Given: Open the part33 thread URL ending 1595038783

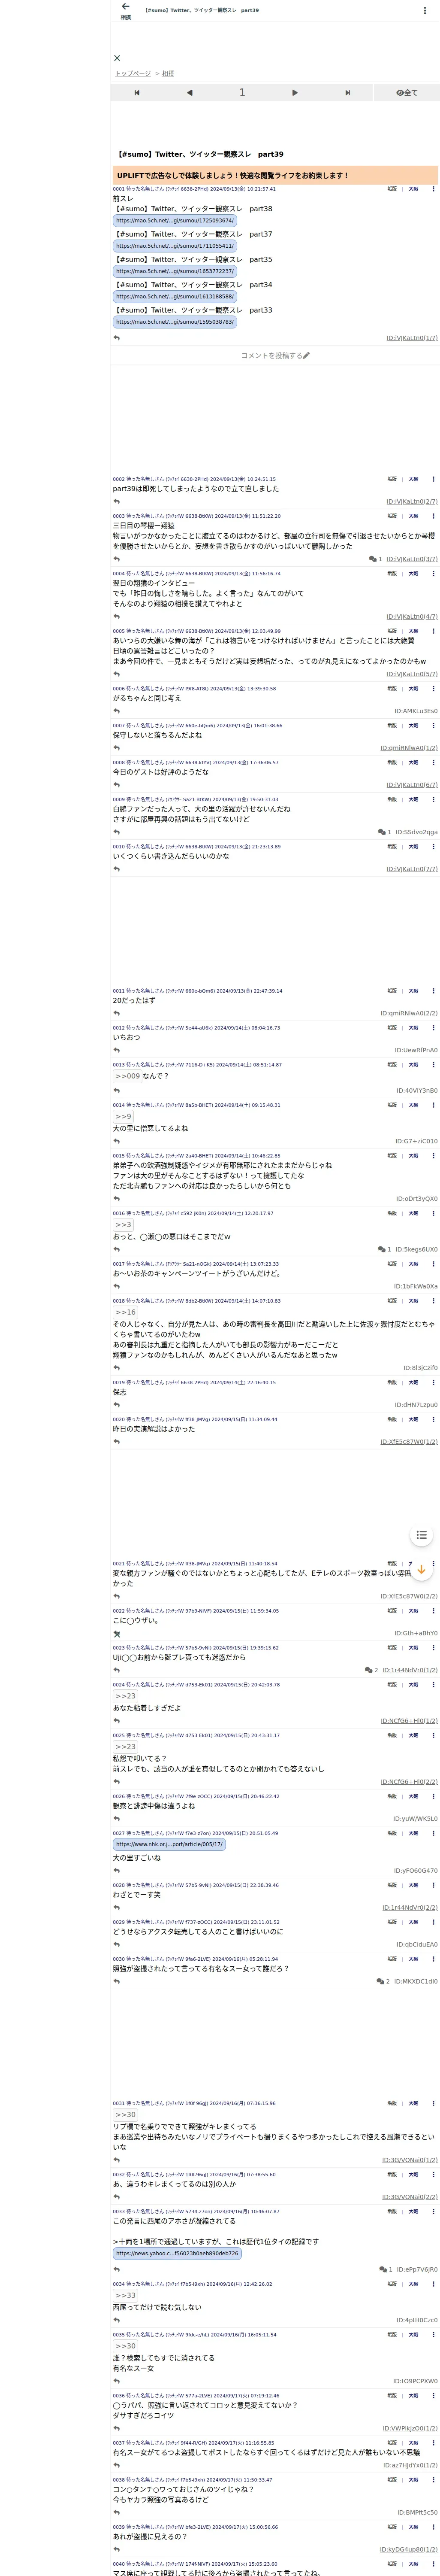Looking at the screenshot, I should [174, 322].
